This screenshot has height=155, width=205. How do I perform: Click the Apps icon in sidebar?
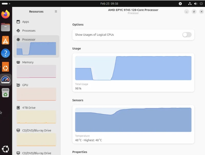[x=18, y=22]
